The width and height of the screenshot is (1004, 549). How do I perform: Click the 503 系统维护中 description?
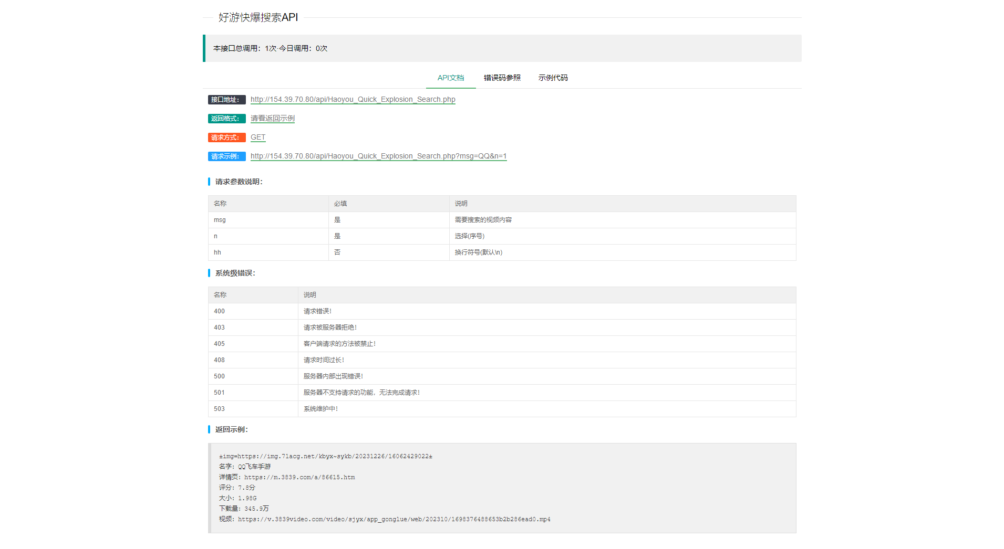pos(320,409)
